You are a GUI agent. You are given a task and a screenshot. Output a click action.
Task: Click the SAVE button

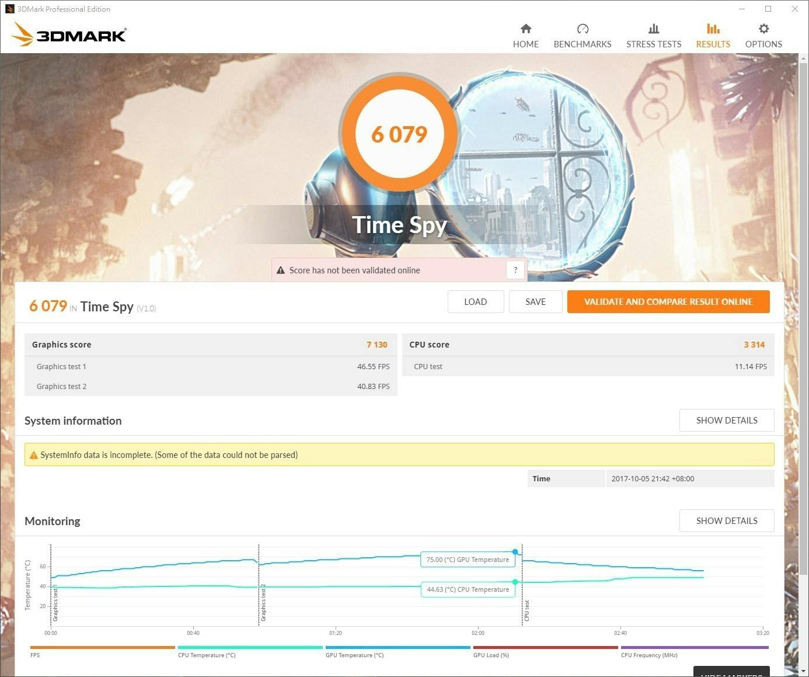[x=535, y=302]
